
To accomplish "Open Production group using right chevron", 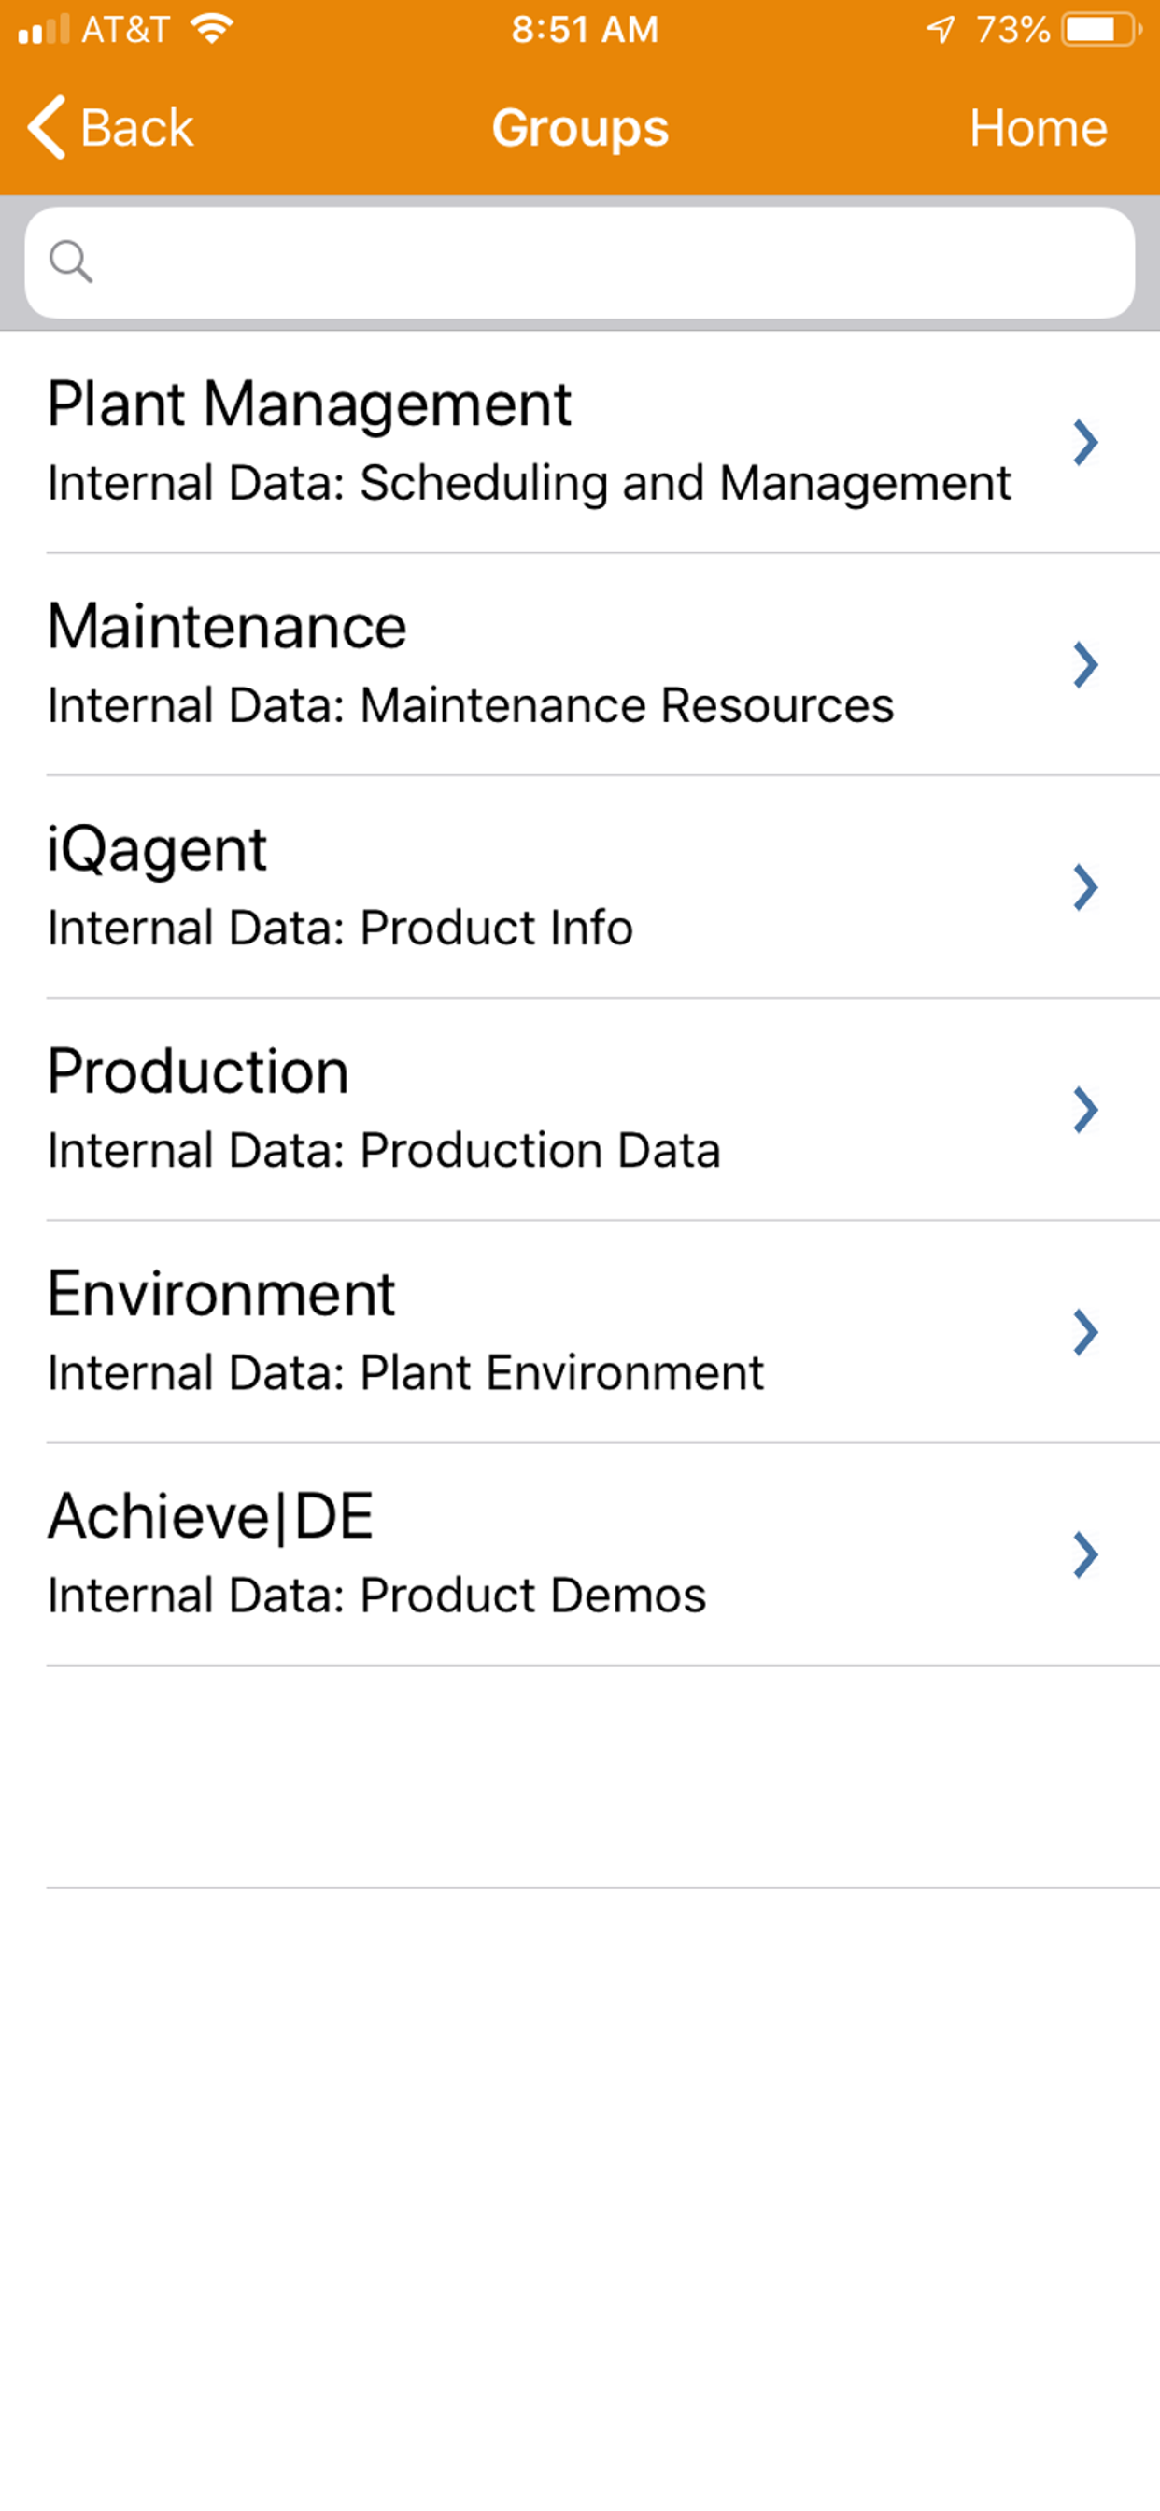I will pos(1085,1109).
